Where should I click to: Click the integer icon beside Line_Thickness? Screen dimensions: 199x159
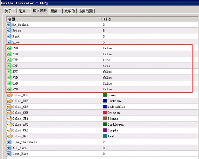(9, 142)
